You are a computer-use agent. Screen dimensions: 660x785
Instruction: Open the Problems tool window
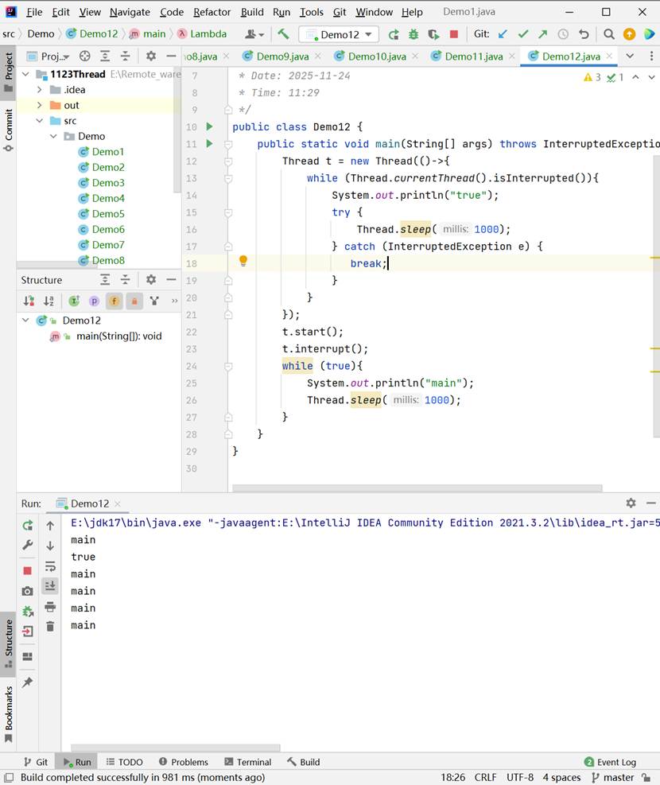point(183,762)
